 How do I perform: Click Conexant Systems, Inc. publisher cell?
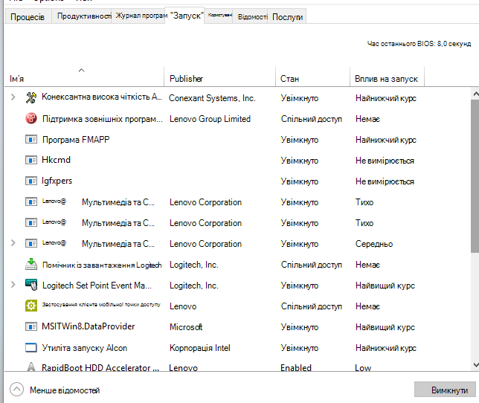coord(212,98)
